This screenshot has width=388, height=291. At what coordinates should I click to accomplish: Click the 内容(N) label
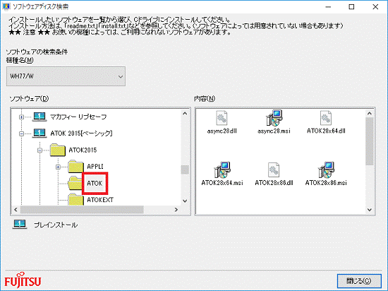pyautogui.click(x=205, y=99)
